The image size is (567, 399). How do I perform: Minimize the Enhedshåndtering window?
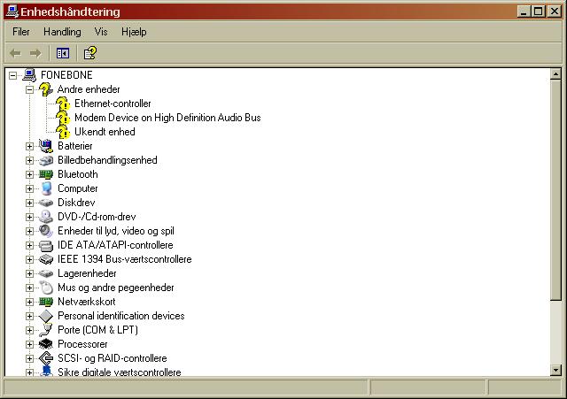click(524, 12)
